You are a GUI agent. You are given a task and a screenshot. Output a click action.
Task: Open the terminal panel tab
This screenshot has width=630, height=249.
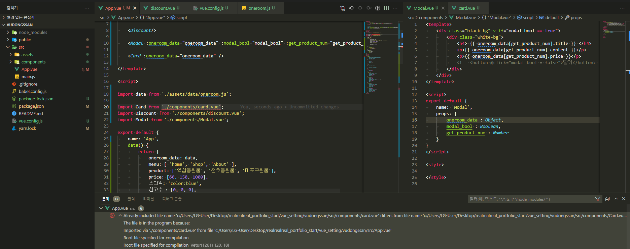click(148, 199)
